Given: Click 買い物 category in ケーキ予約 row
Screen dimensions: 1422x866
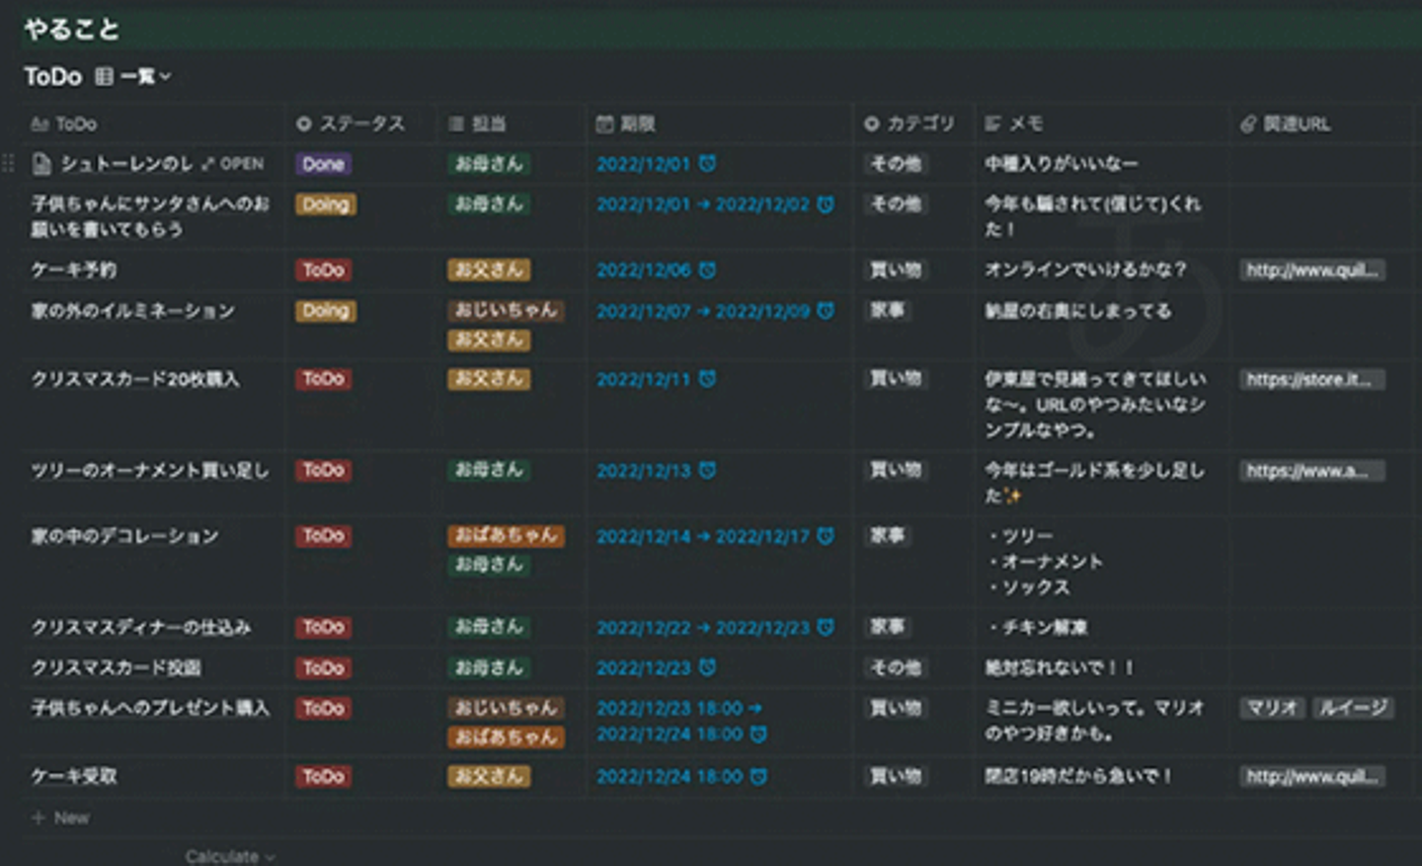Looking at the screenshot, I should 896,270.
